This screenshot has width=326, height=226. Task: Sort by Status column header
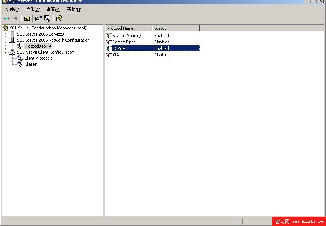[176, 28]
